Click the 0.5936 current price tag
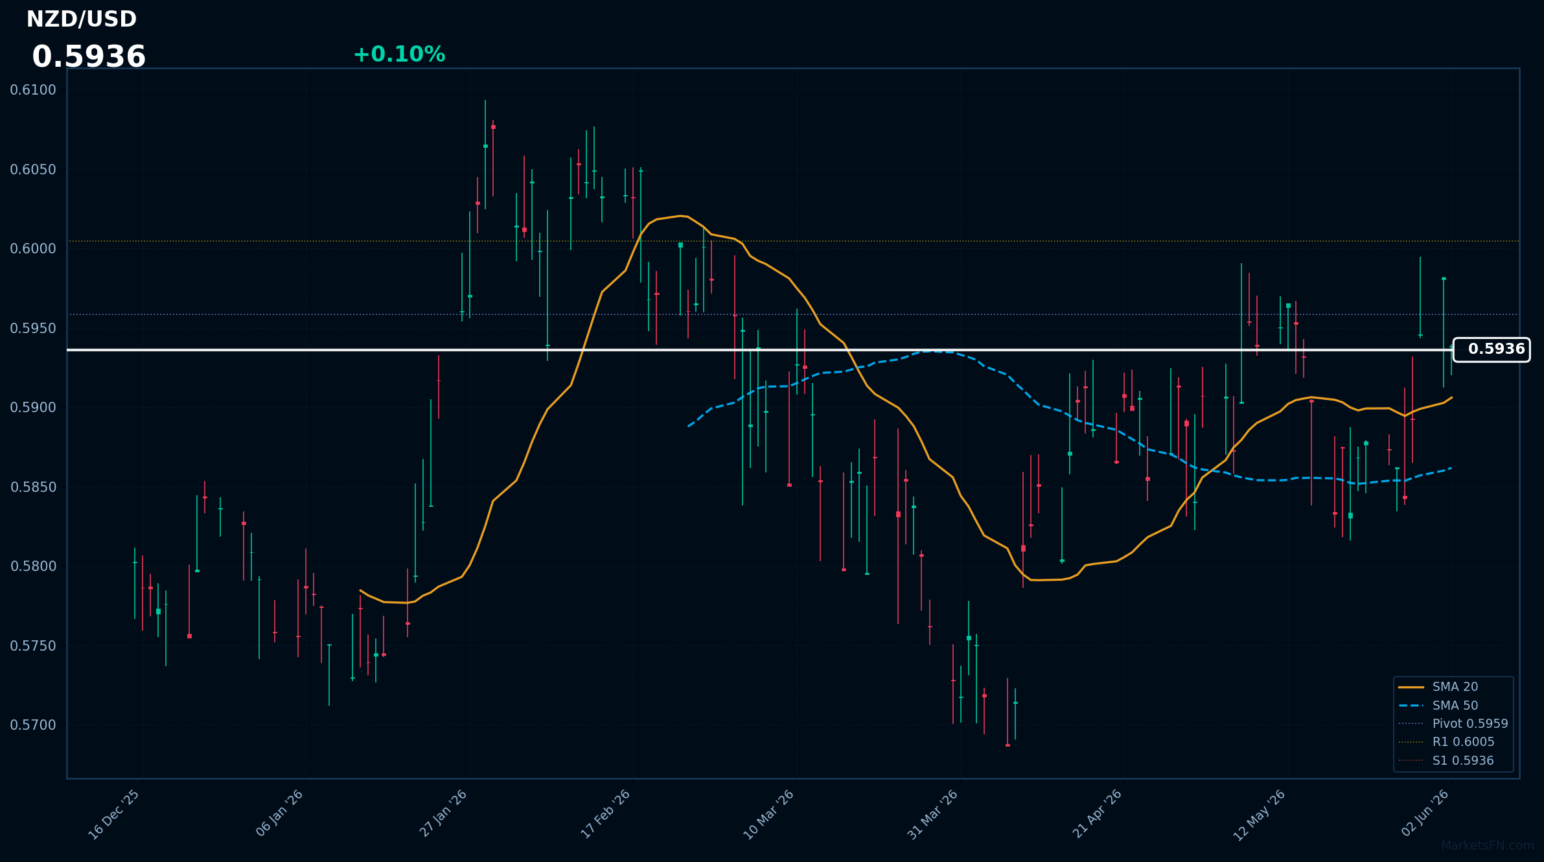 [x=1492, y=349]
